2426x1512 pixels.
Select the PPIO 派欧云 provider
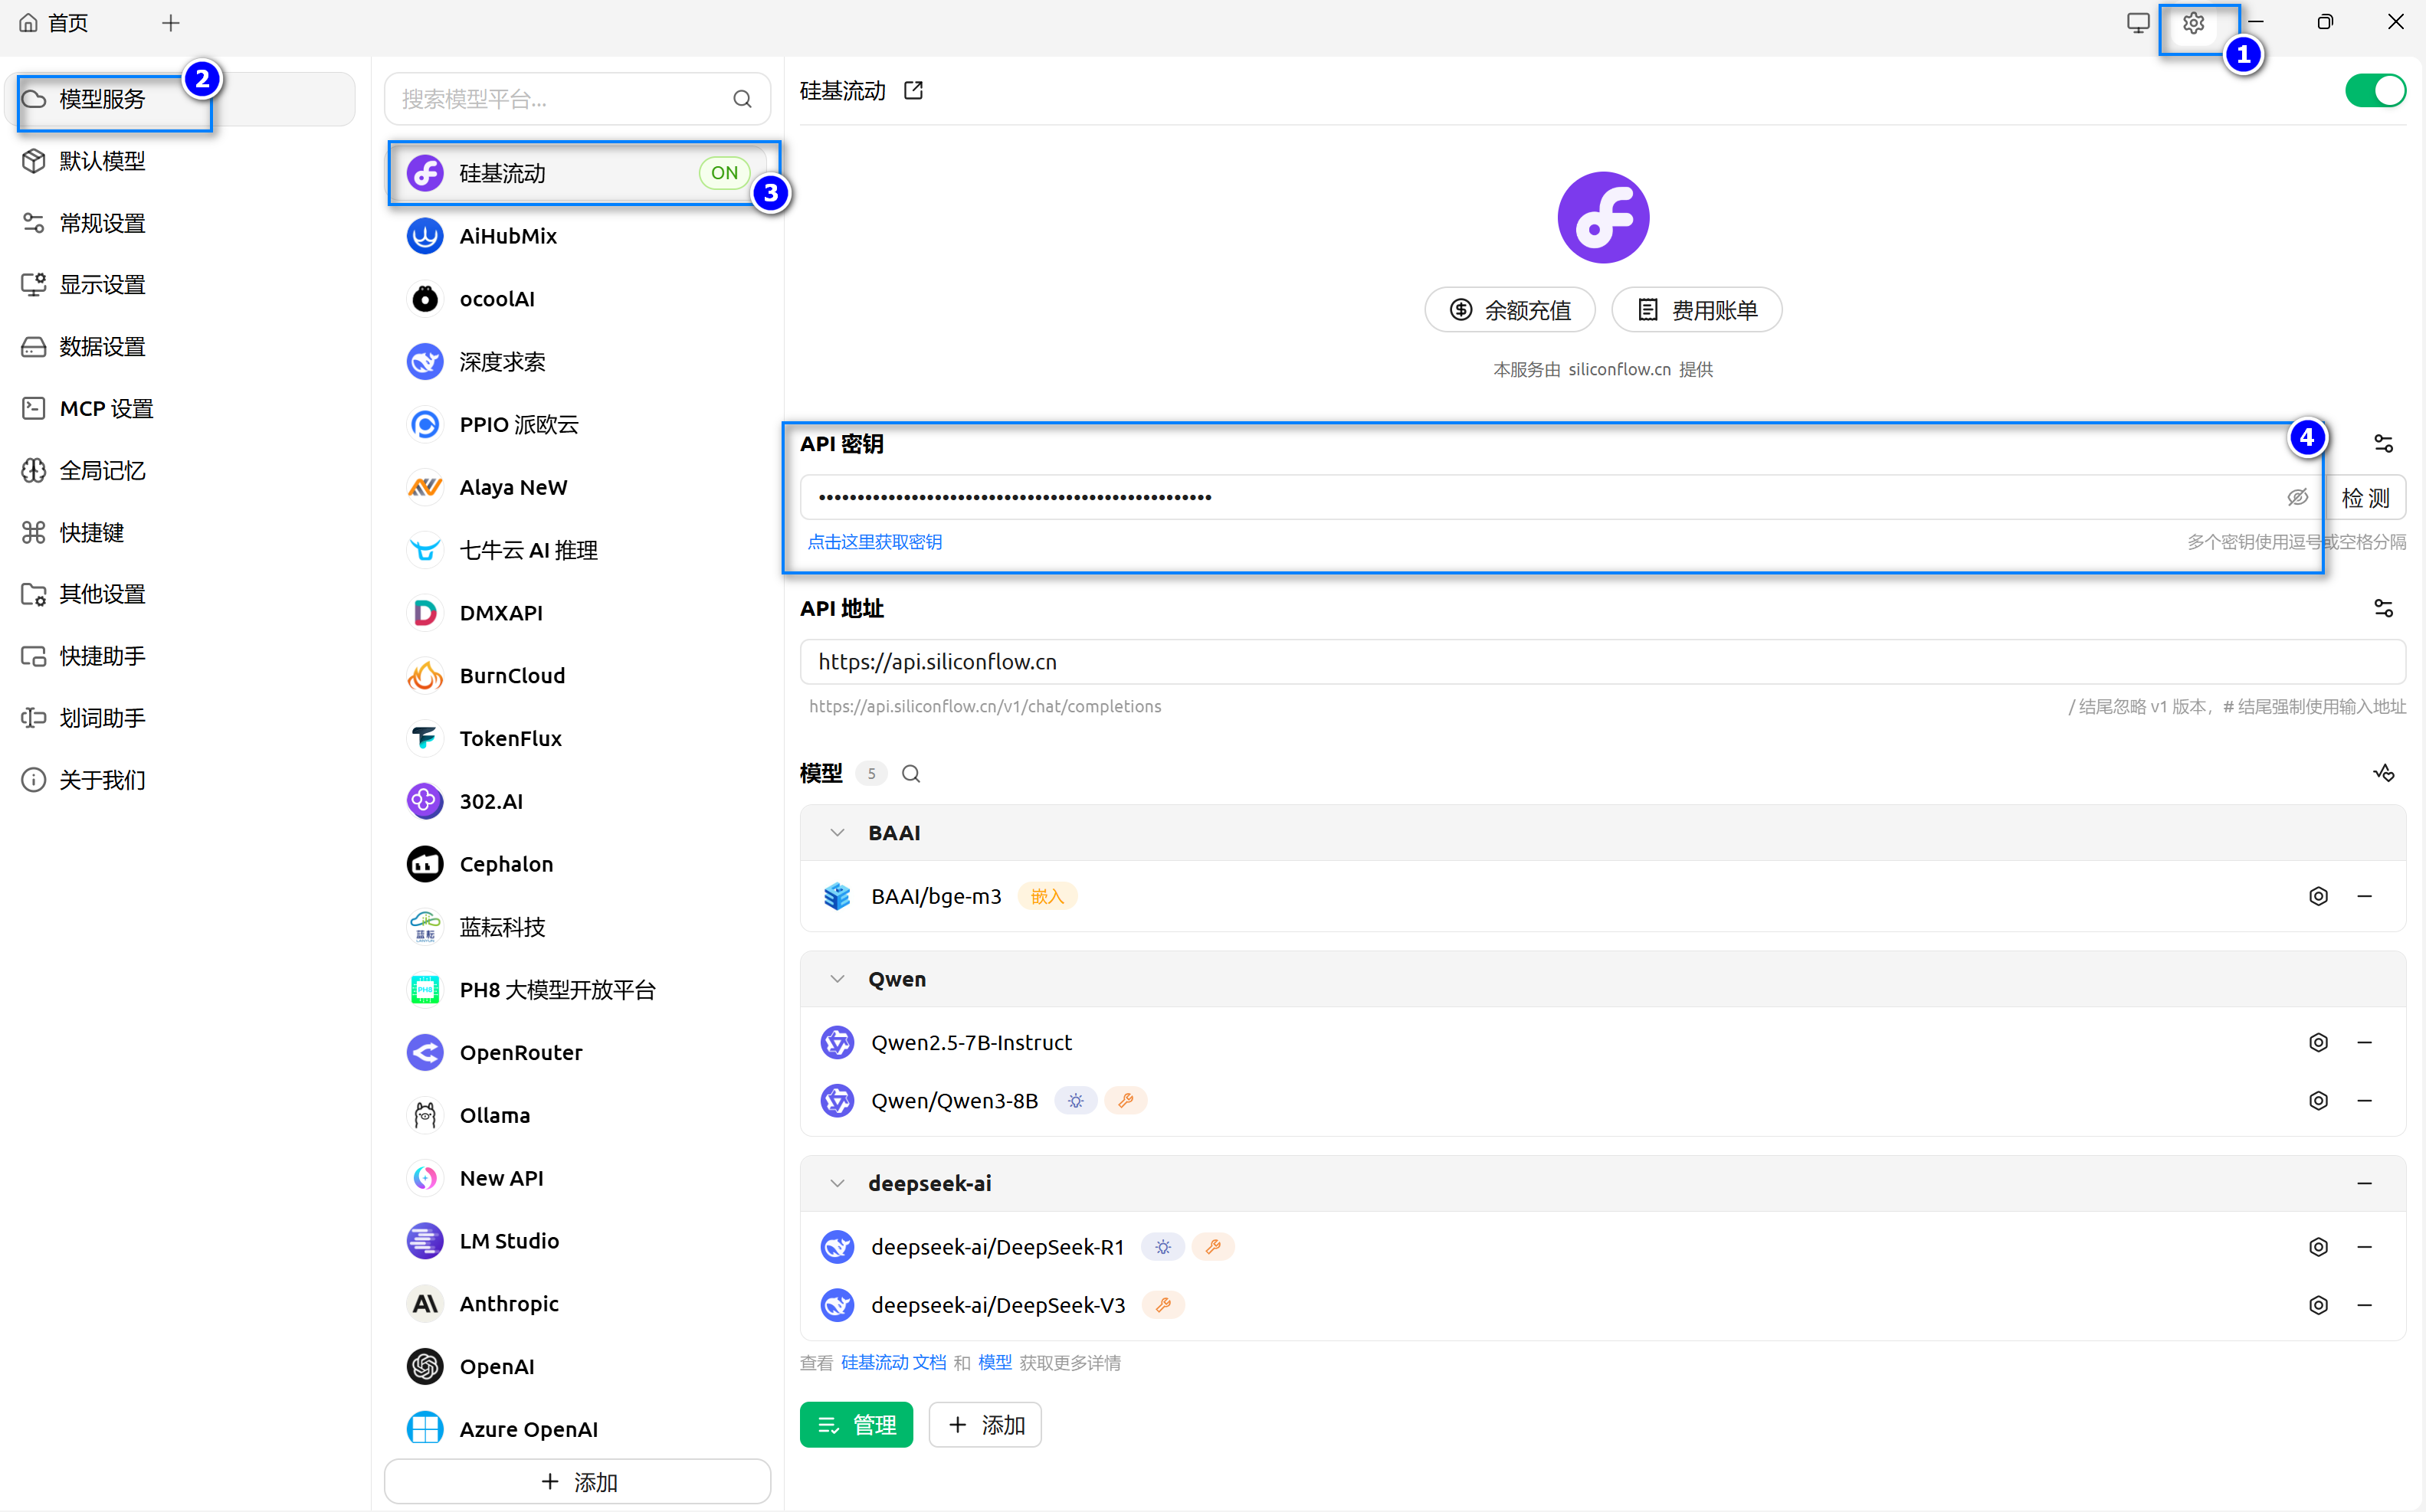click(577, 425)
